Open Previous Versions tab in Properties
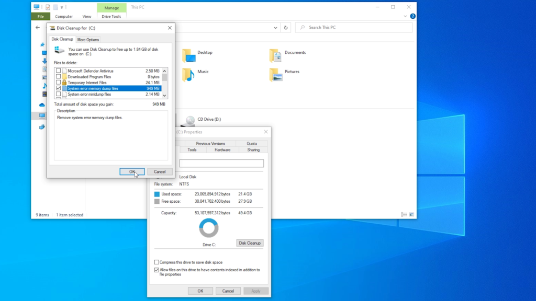This screenshot has height=301, width=536. (x=210, y=144)
